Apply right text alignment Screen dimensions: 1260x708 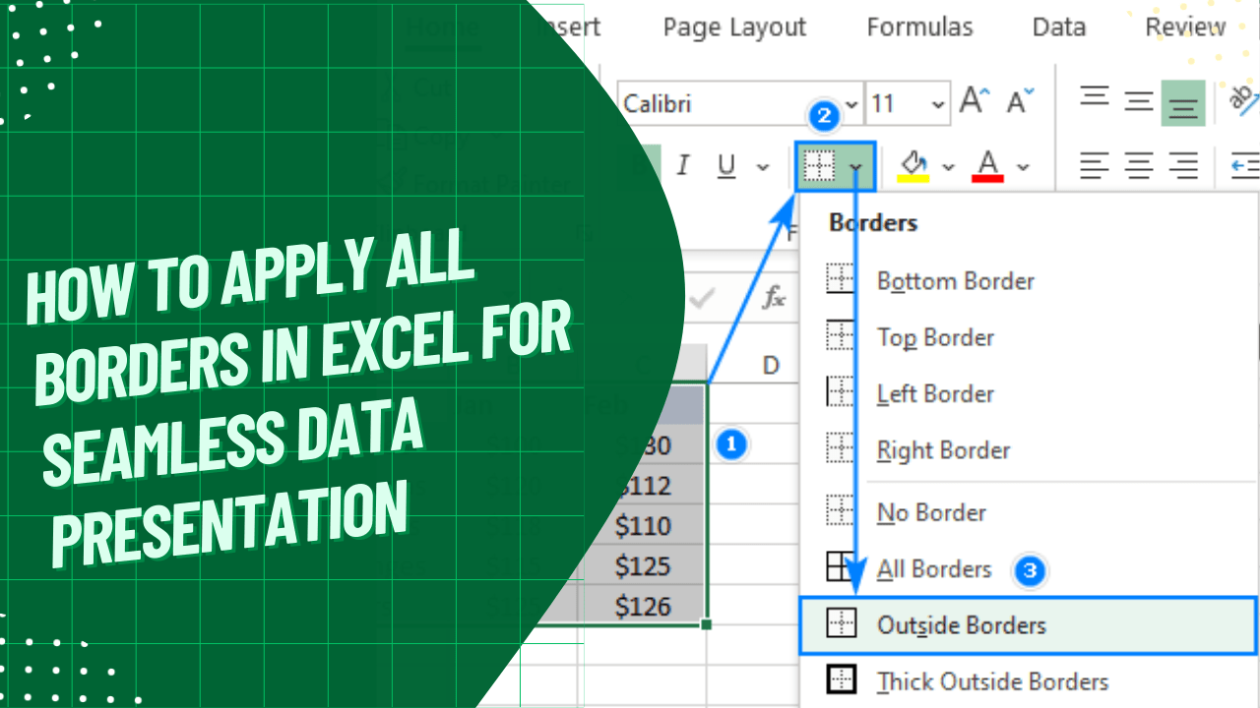pyautogui.click(x=1183, y=165)
